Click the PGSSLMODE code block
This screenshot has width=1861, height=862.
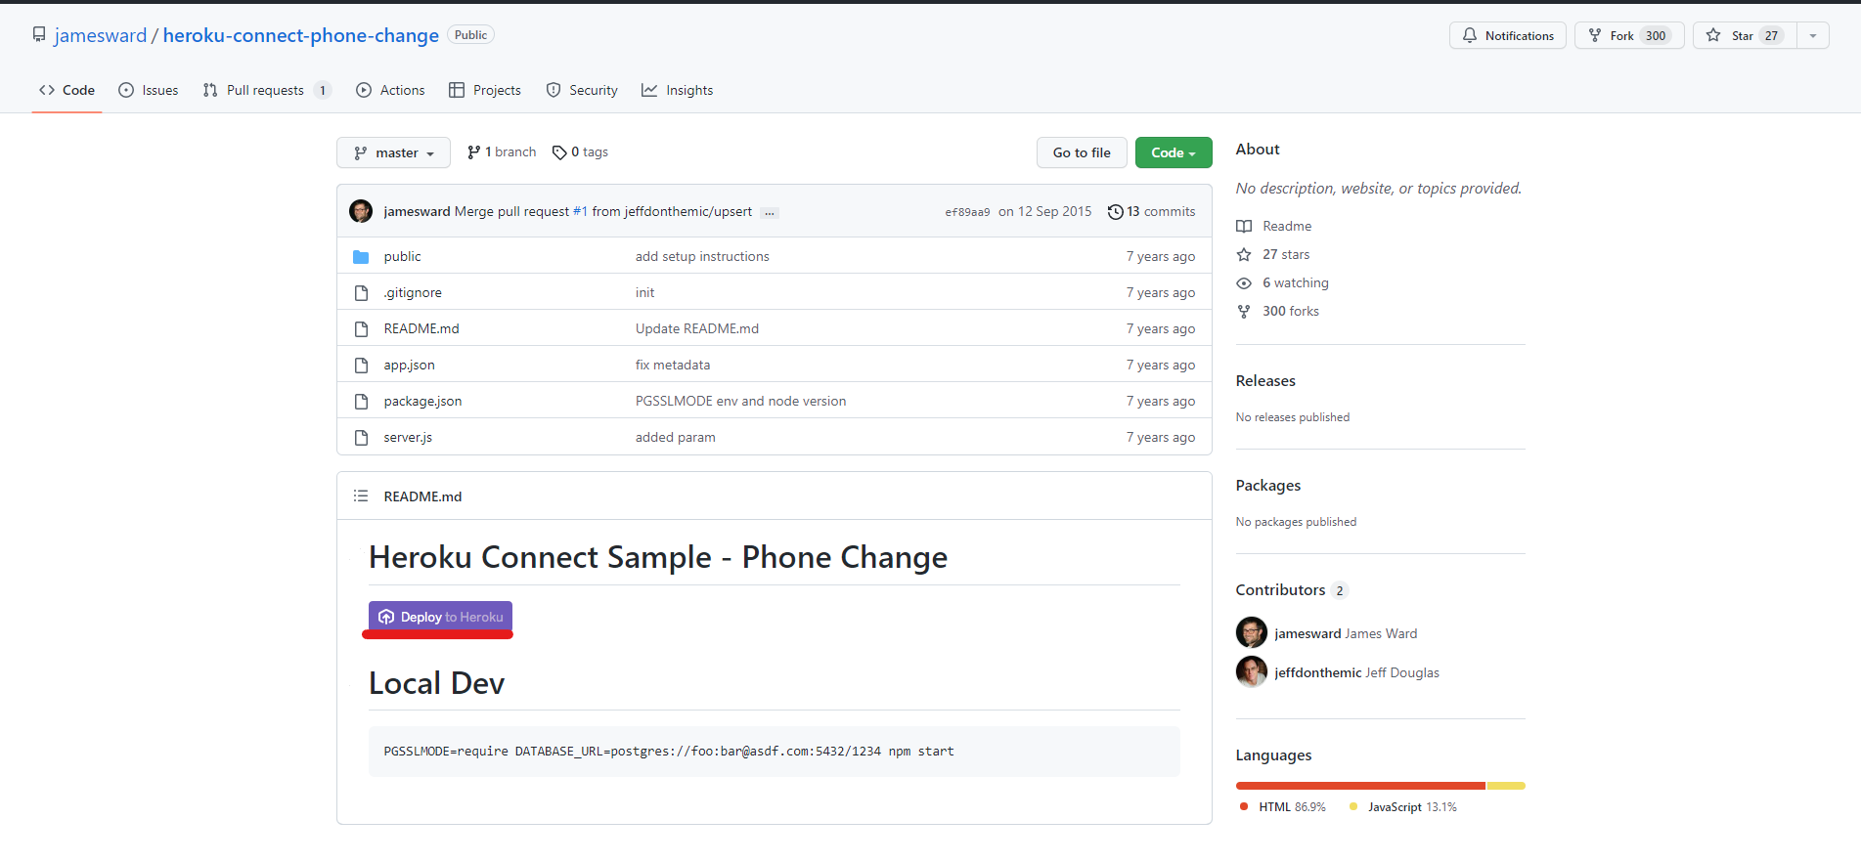pos(775,752)
